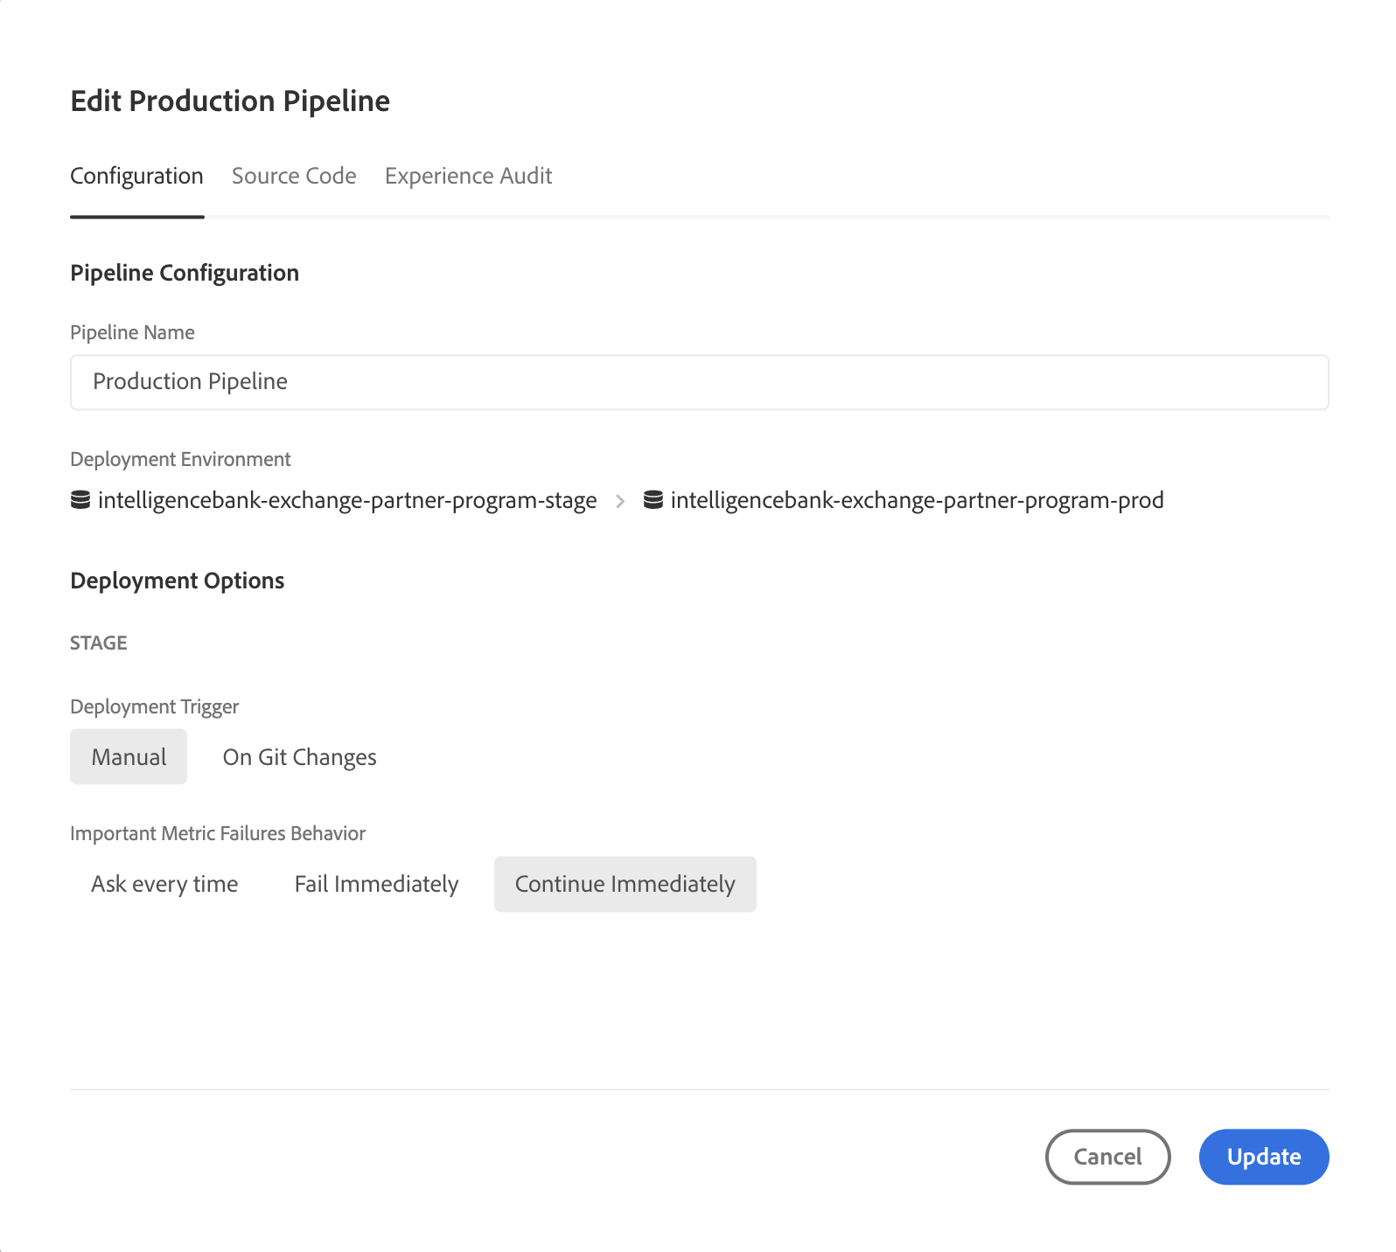Viewport: 1396px width, 1252px height.
Task: Click the prod environment database icon
Action: click(653, 500)
